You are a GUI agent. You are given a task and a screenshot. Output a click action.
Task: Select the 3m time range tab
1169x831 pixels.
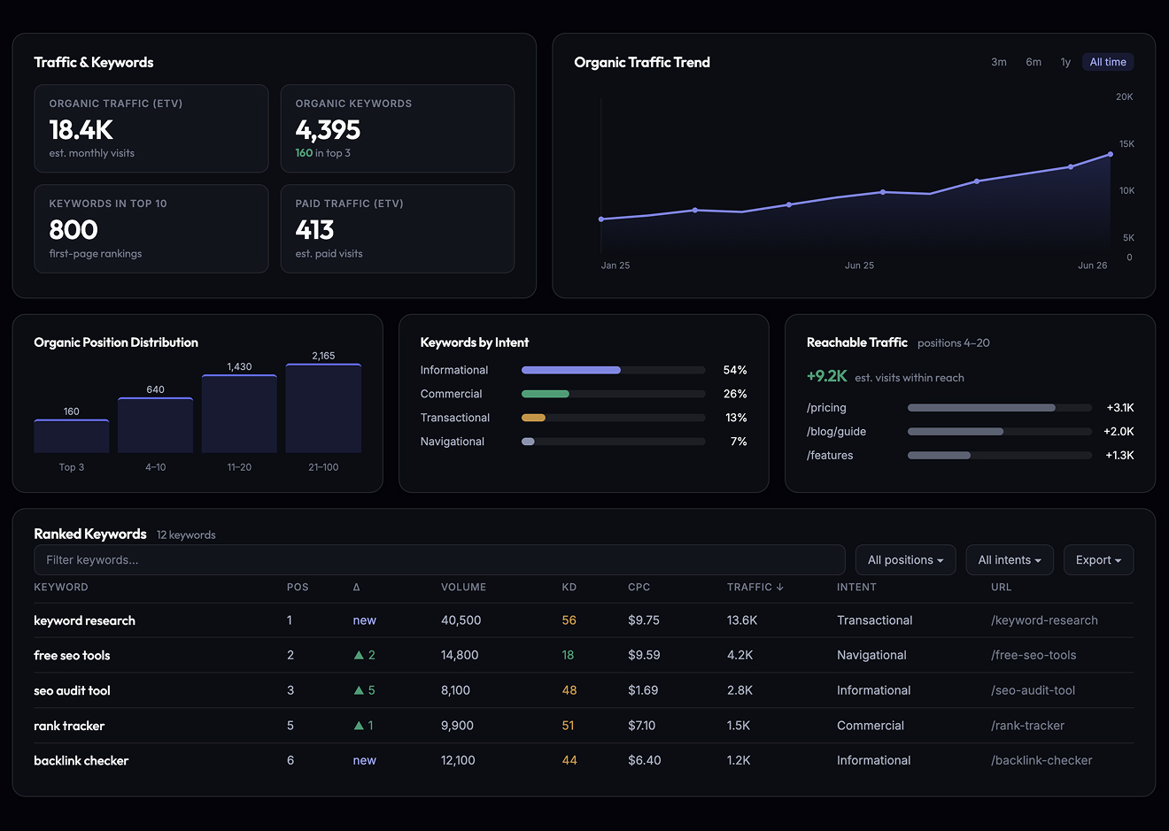(x=998, y=62)
